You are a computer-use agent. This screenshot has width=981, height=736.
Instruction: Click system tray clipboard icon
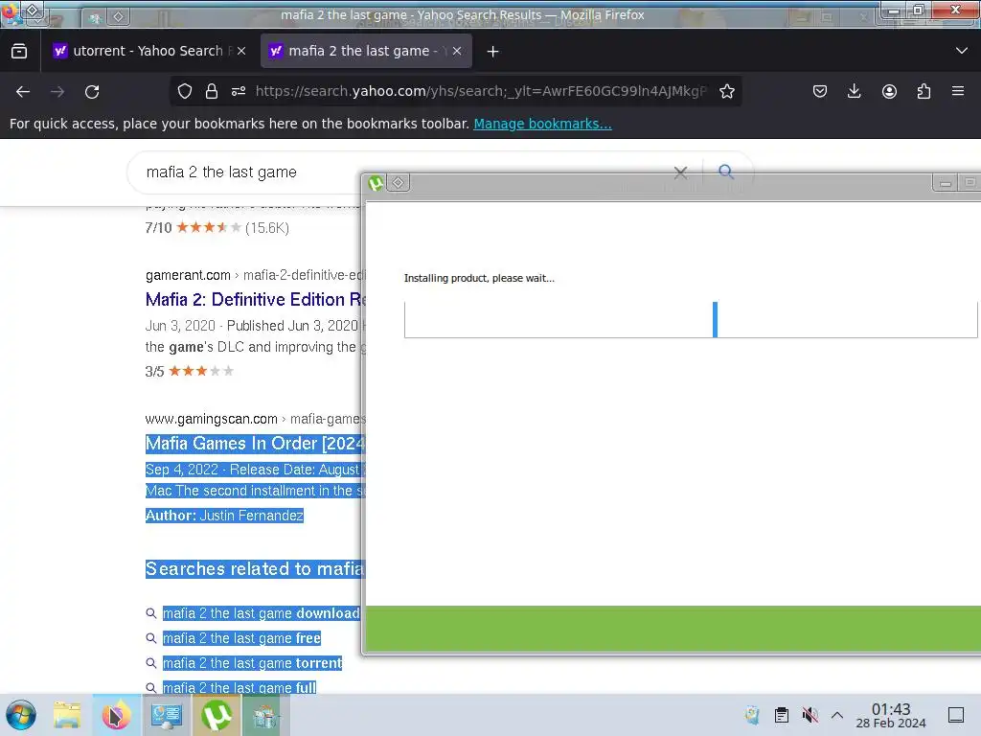pos(782,715)
